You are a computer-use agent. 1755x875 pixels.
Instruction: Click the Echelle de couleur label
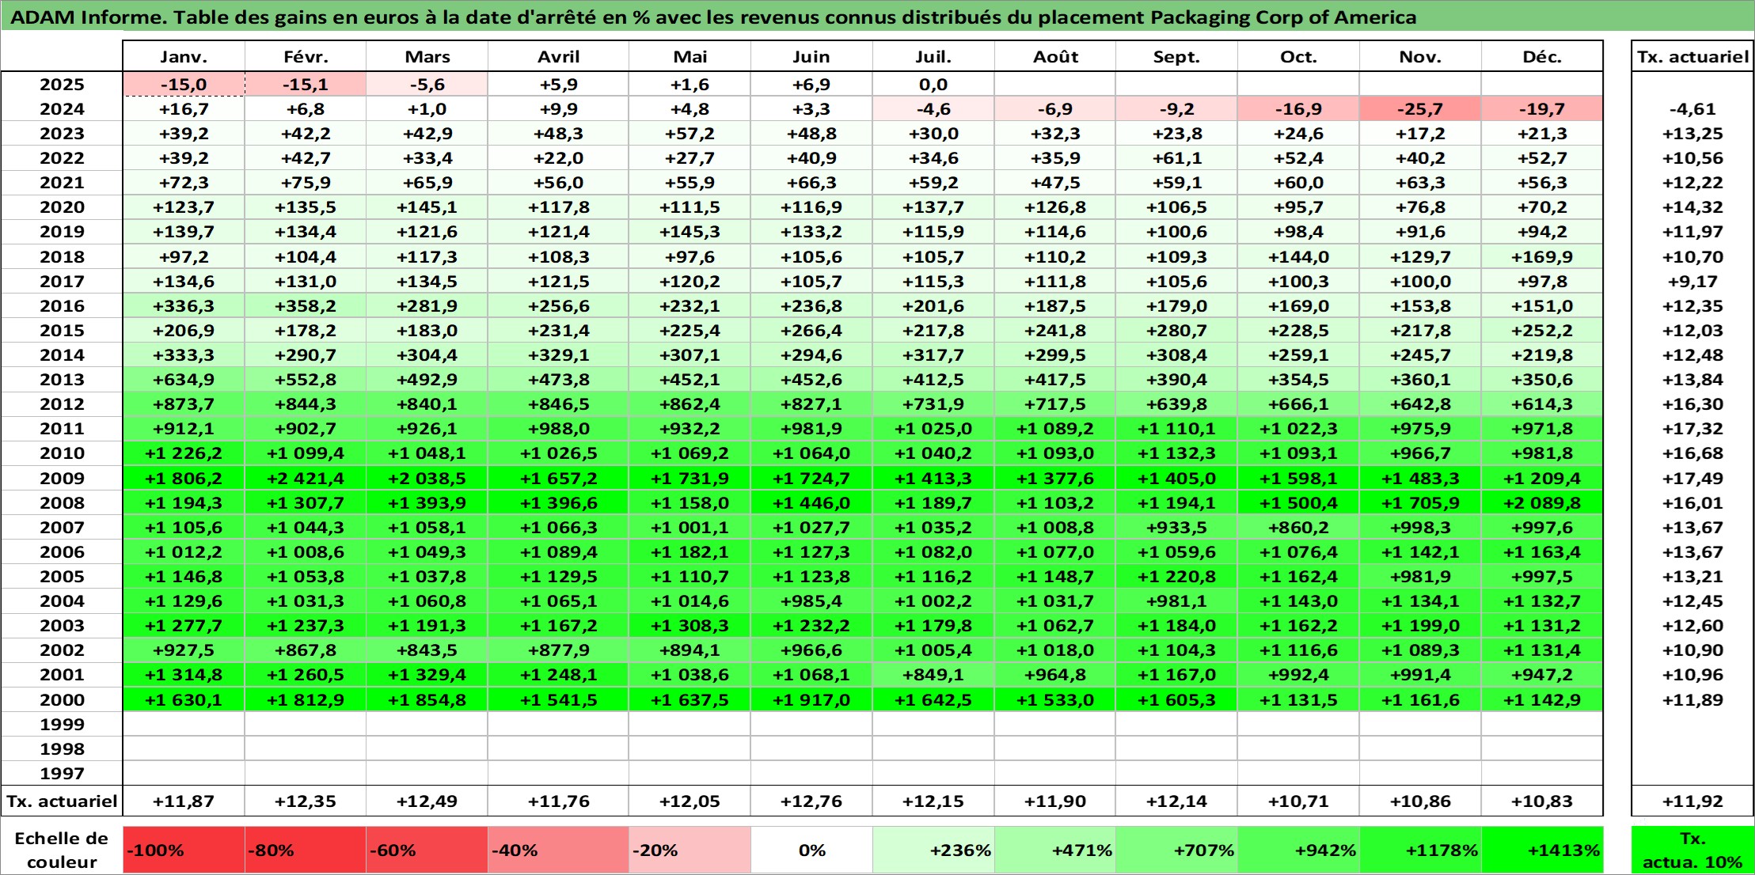62,850
